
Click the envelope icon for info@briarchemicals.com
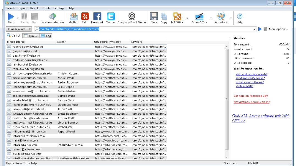9,136
